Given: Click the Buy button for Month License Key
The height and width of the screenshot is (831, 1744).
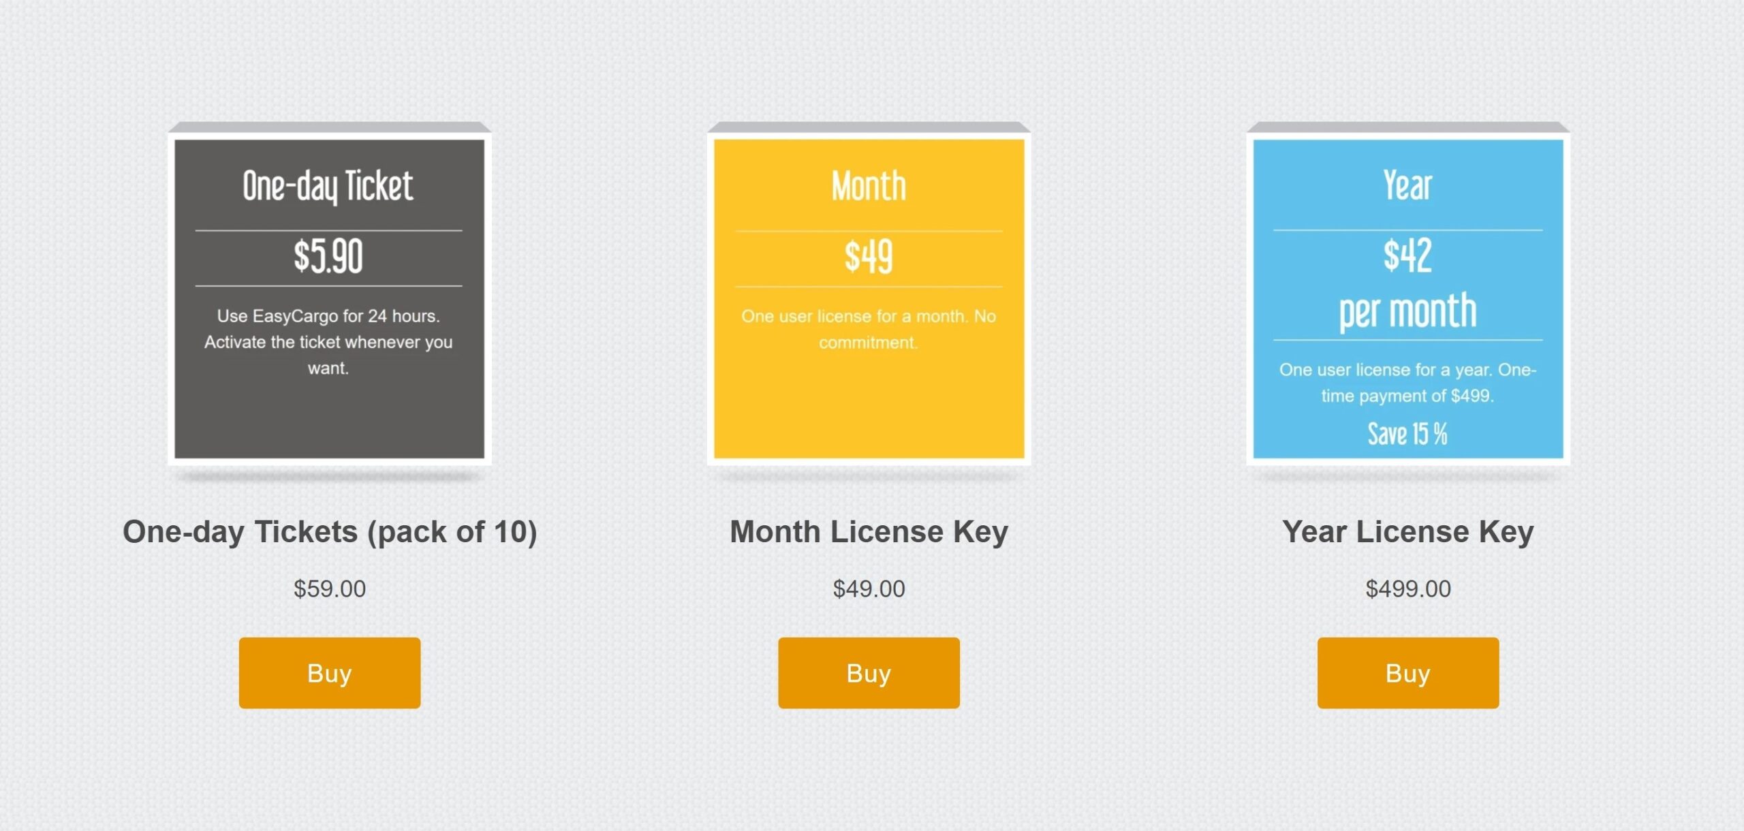Looking at the screenshot, I should [868, 673].
